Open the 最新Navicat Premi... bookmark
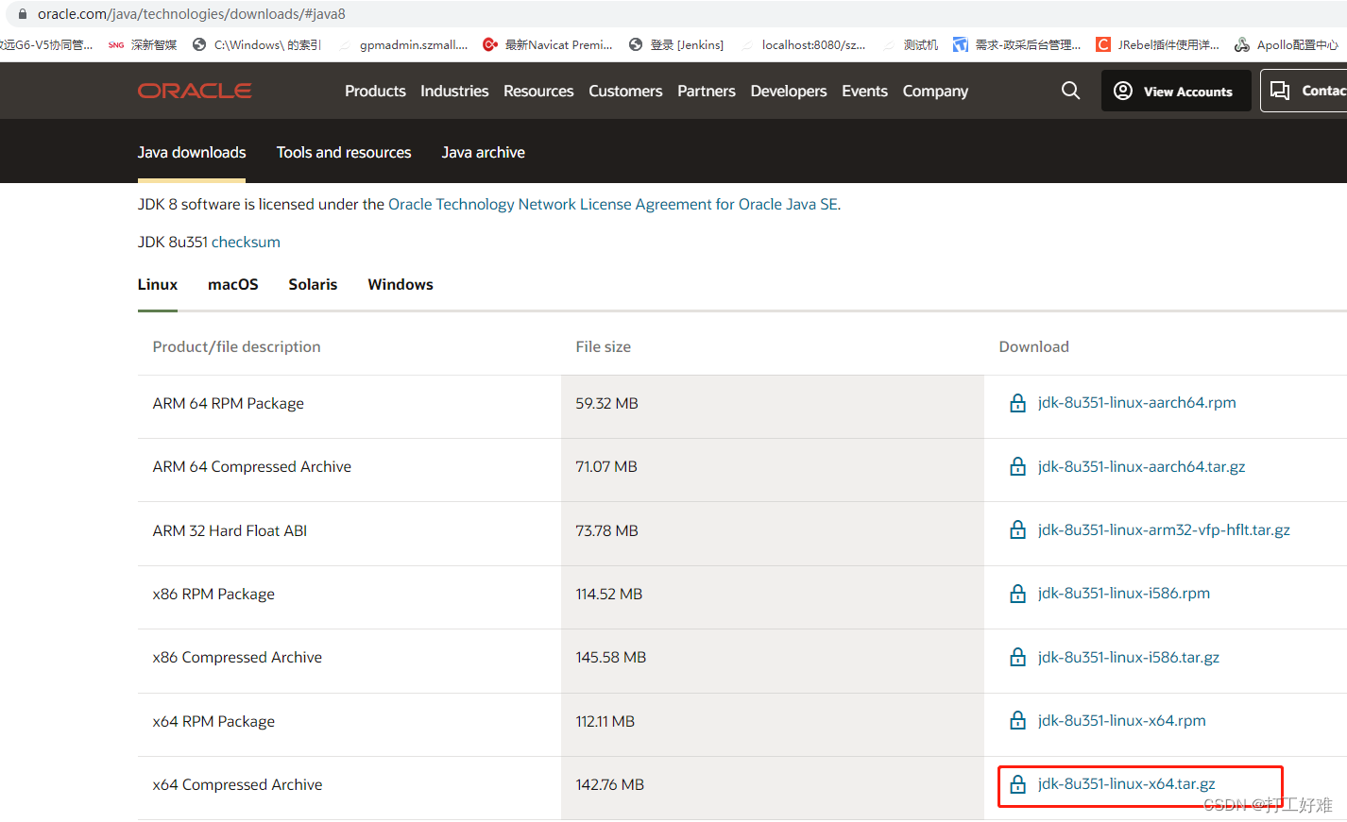The width and height of the screenshot is (1347, 822). pyautogui.click(x=548, y=44)
